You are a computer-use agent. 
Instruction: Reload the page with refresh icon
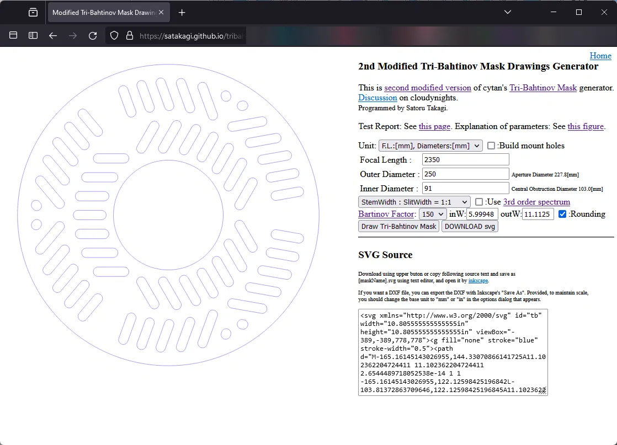(93, 36)
